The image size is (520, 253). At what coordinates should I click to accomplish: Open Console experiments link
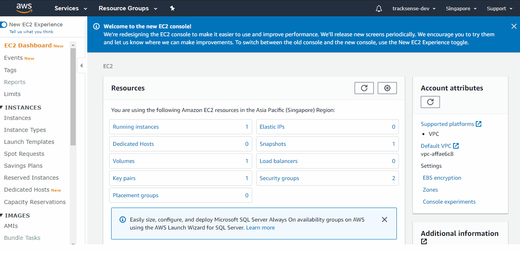[x=449, y=202]
